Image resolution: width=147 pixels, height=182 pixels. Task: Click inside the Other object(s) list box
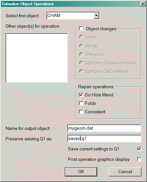[x=37, y=58]
